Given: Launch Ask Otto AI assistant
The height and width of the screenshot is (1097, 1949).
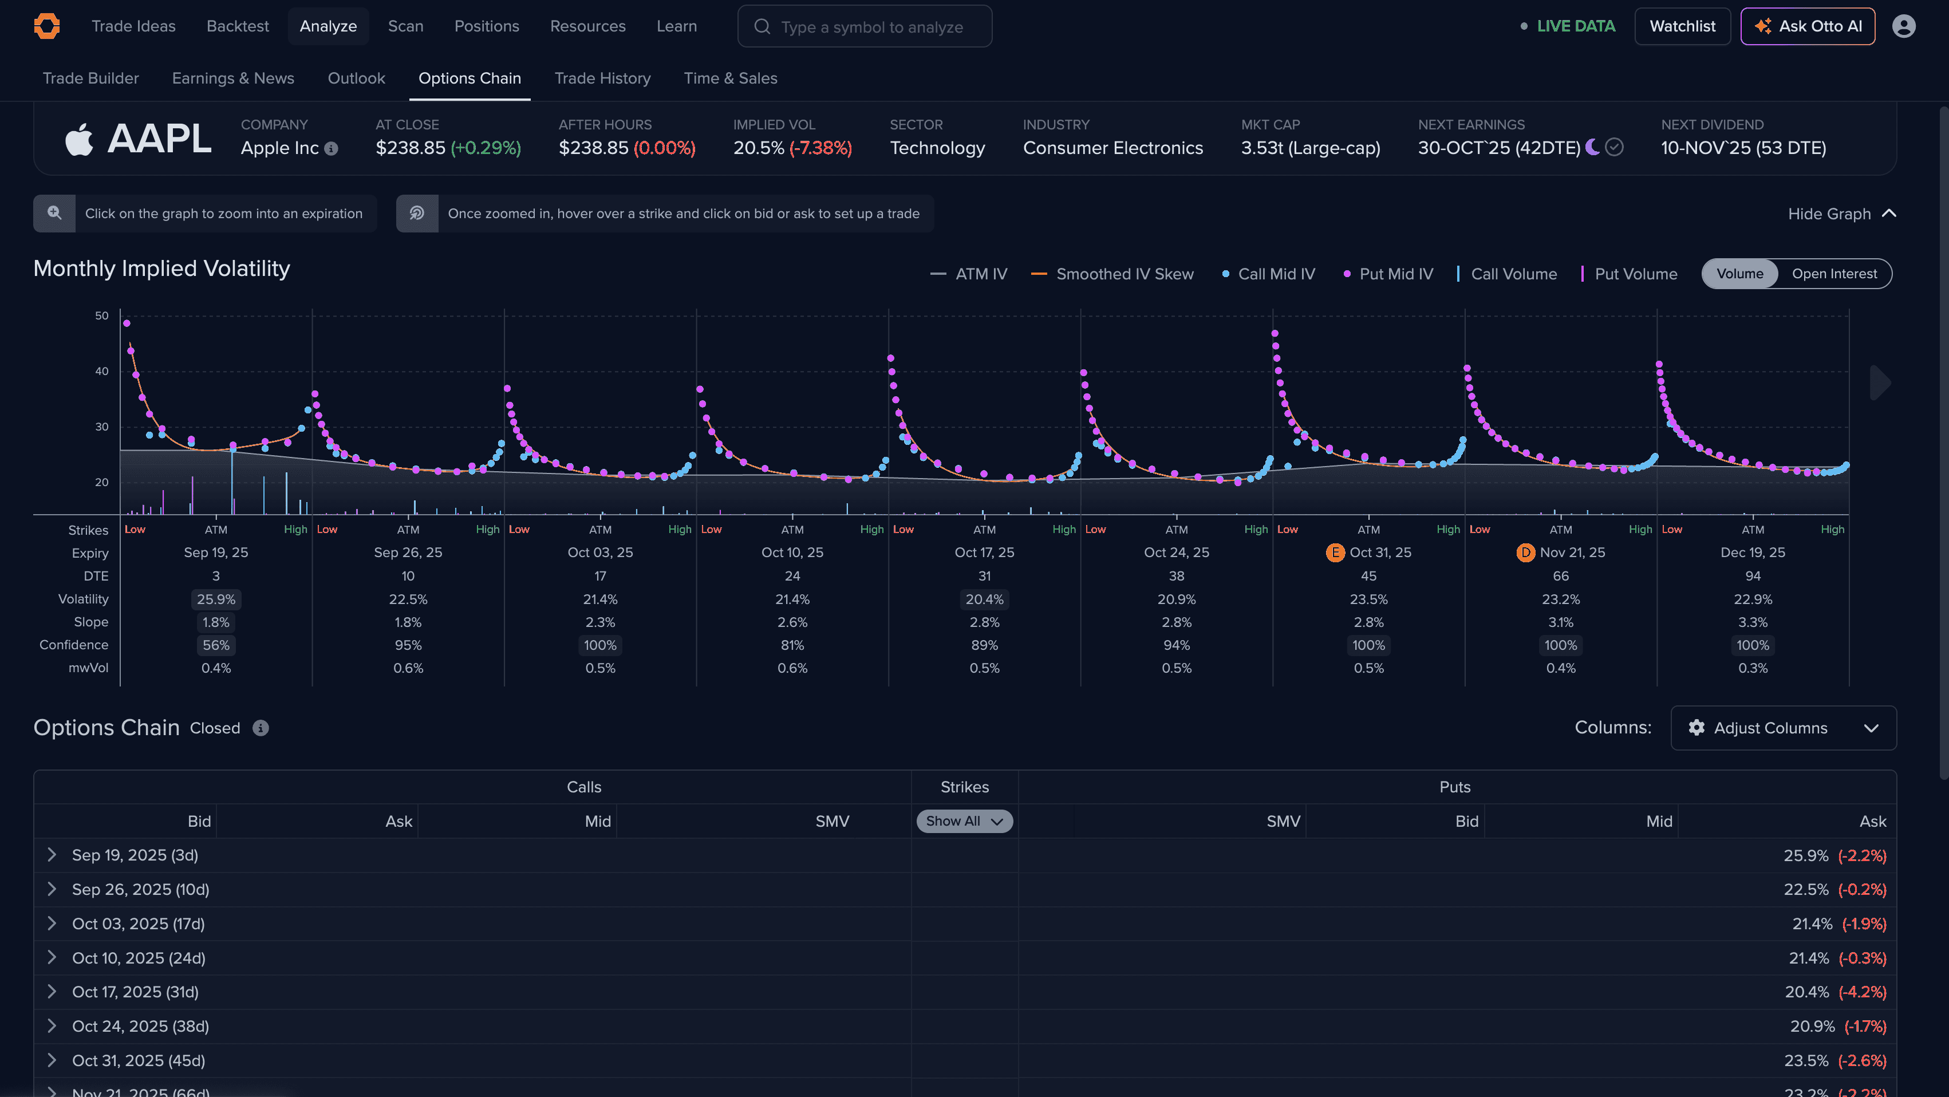Looking at the screenshot, I should [x=1808, y=26].
